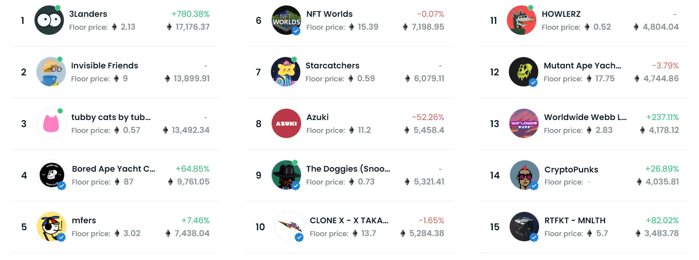Select the pink tubby cats avatar
This screenshot has height=260, width=699.
point(51,123)
